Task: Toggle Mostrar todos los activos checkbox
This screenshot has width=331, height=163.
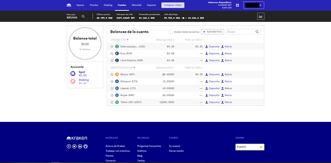Action: coord(170,32)
